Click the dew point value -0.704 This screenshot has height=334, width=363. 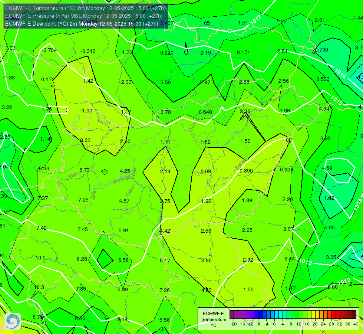(49, 50)
